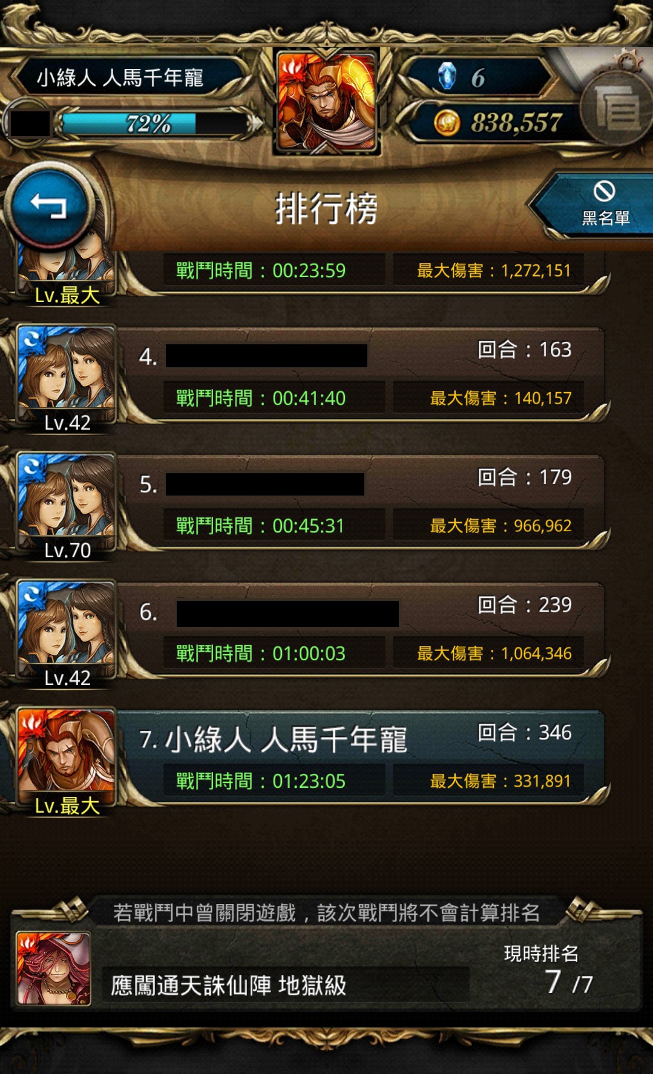Open stage 應闖通天誅仙陣 地獄級 label
The height and width of the screenshot is (1074, 653).
click(x=229, y=985)
